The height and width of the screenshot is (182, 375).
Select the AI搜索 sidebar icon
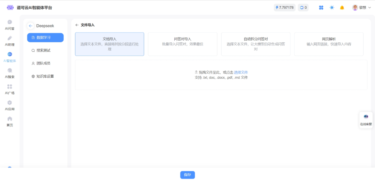[10, 71]
